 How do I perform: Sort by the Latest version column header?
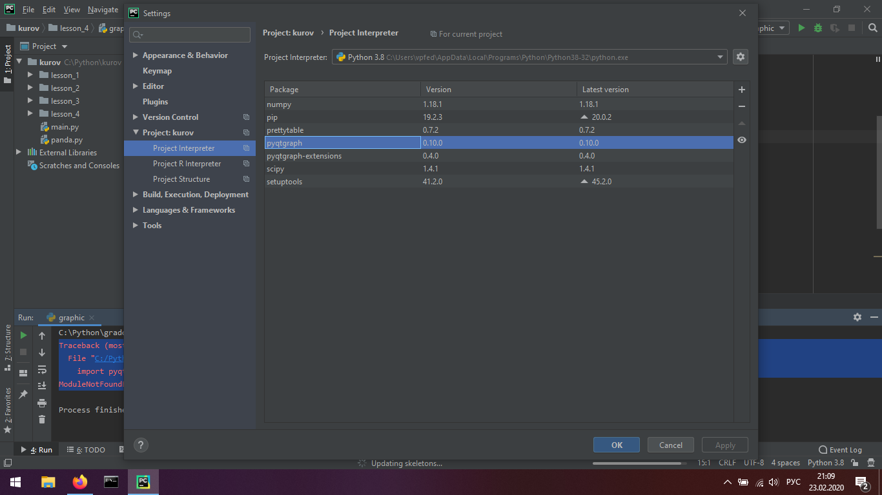click(x=655, y=90)
